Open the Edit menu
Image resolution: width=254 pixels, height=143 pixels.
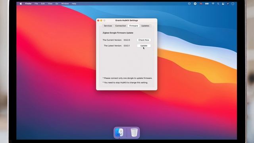pos(43,4)
